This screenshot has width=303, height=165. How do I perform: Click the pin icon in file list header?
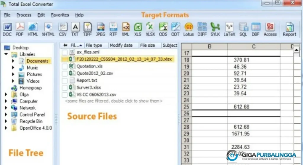pos(65,45)
